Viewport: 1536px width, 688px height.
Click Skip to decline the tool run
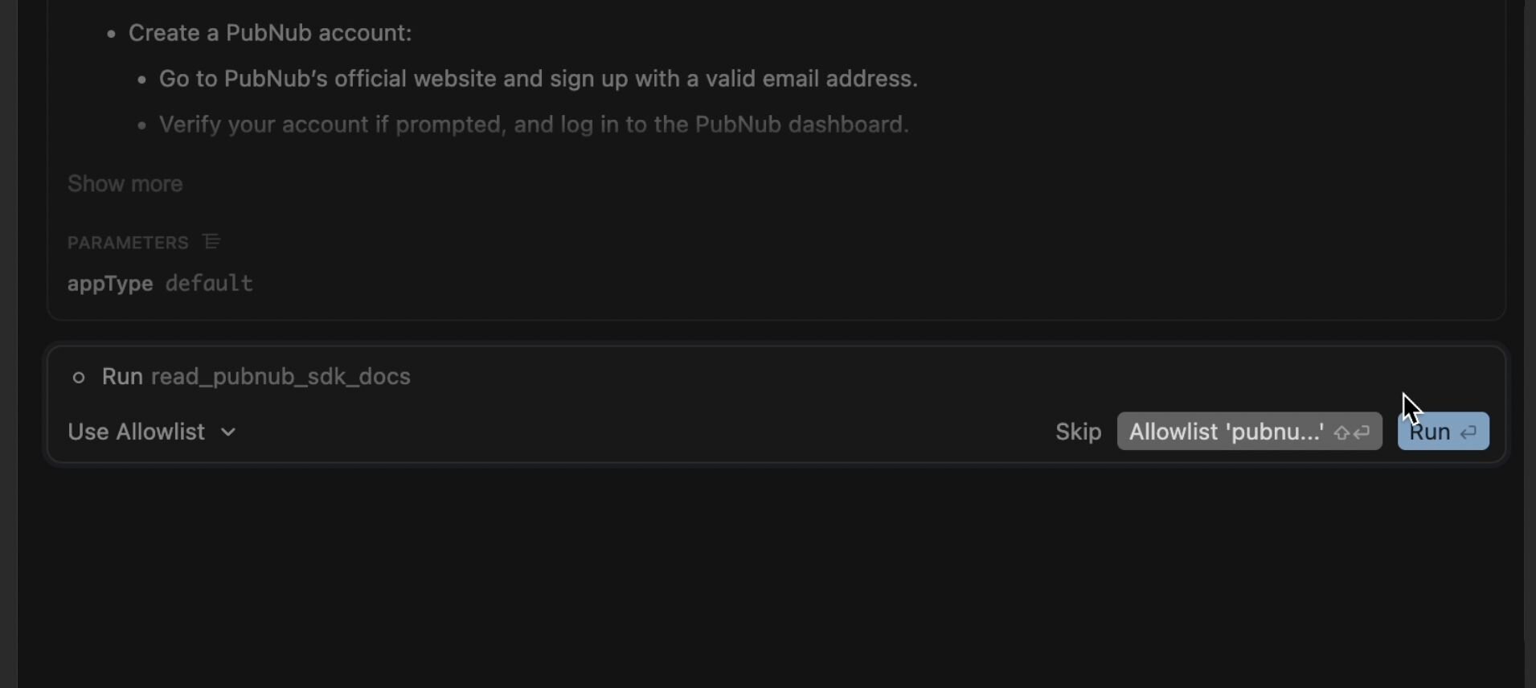point(1077,432)
